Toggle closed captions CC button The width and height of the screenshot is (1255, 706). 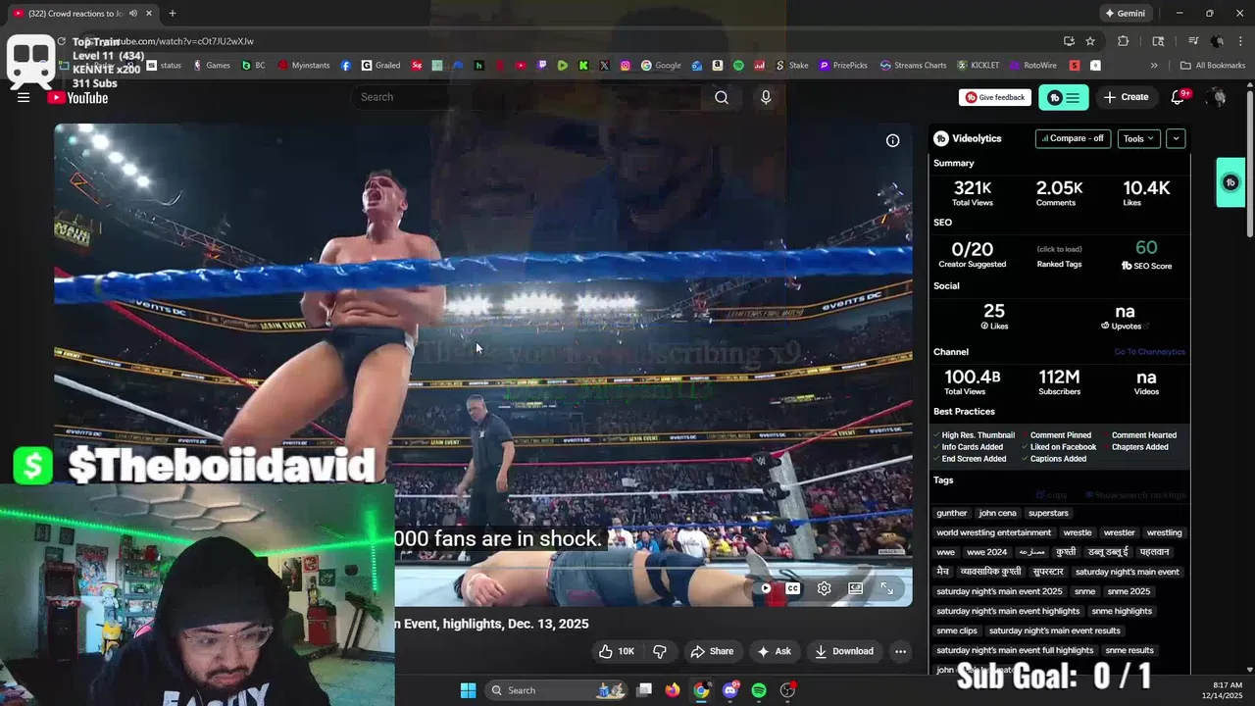pyautogui.click(x=793, y=588)
